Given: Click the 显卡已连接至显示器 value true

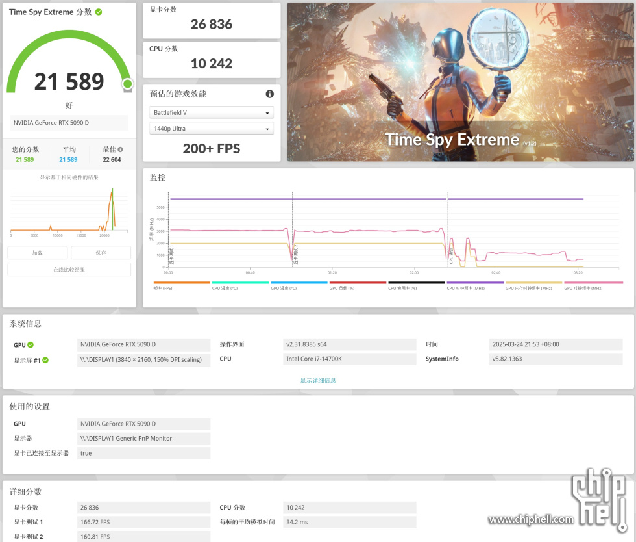Looking at the screenshot, I should 143,453.
